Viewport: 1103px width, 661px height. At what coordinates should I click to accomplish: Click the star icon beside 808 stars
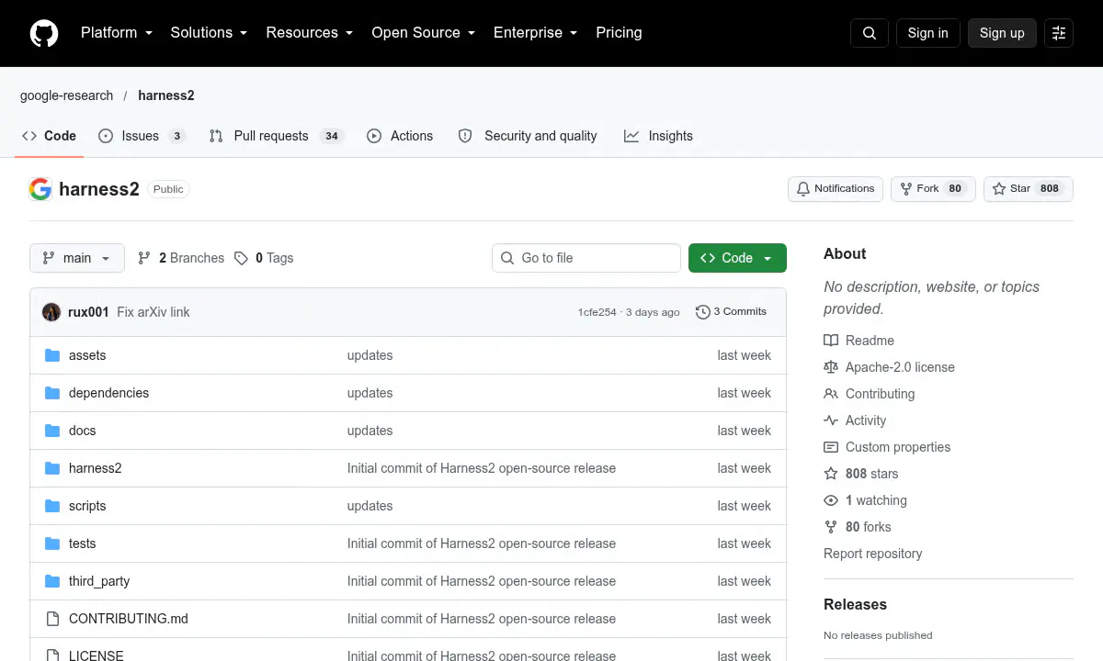point(831,474)
